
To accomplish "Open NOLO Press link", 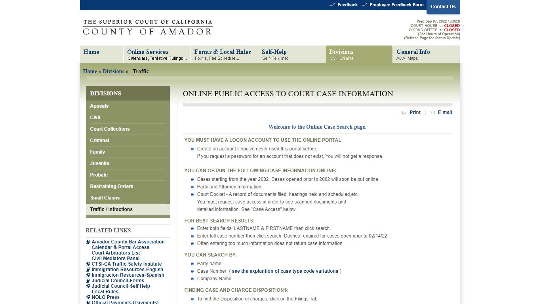I will pyautogui.click(x=105, y=297).
